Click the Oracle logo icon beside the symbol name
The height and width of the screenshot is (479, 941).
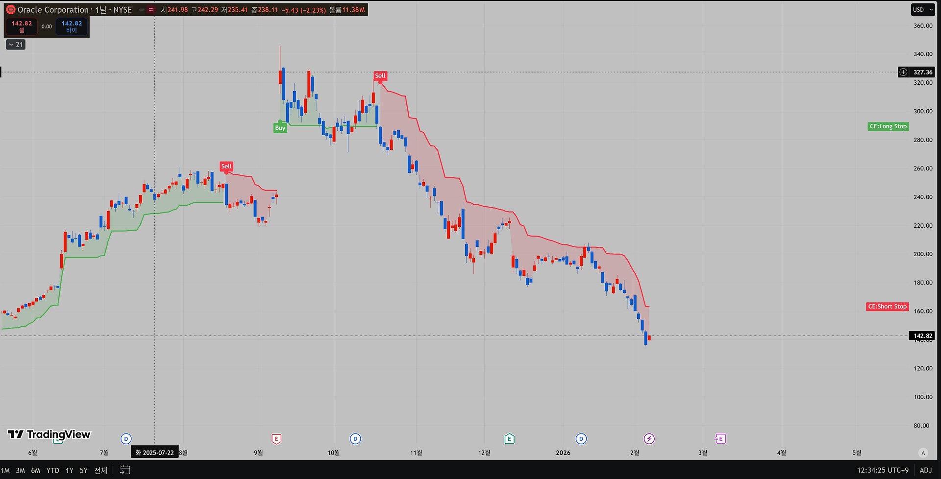11,10
